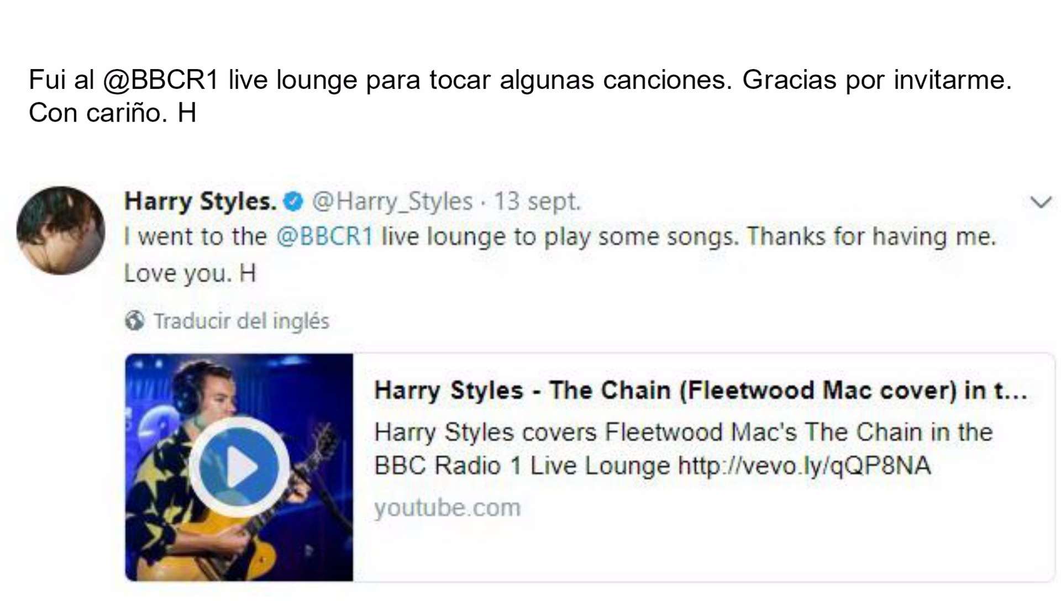Click the Harry Styles display name
The image size is (1061, 601).
[201, 202]
